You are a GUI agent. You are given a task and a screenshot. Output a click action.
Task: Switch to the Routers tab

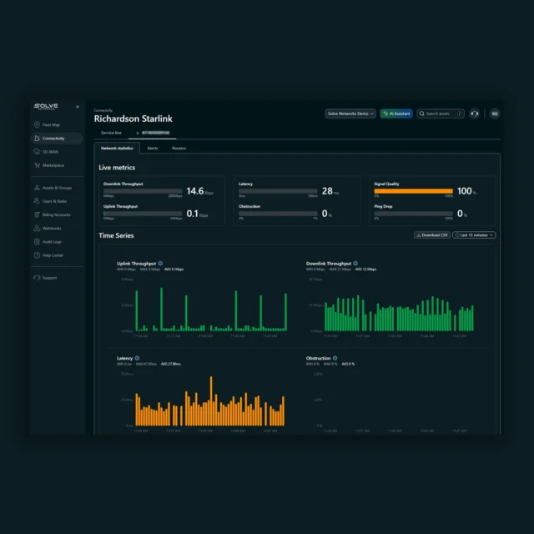pos(179,149)
